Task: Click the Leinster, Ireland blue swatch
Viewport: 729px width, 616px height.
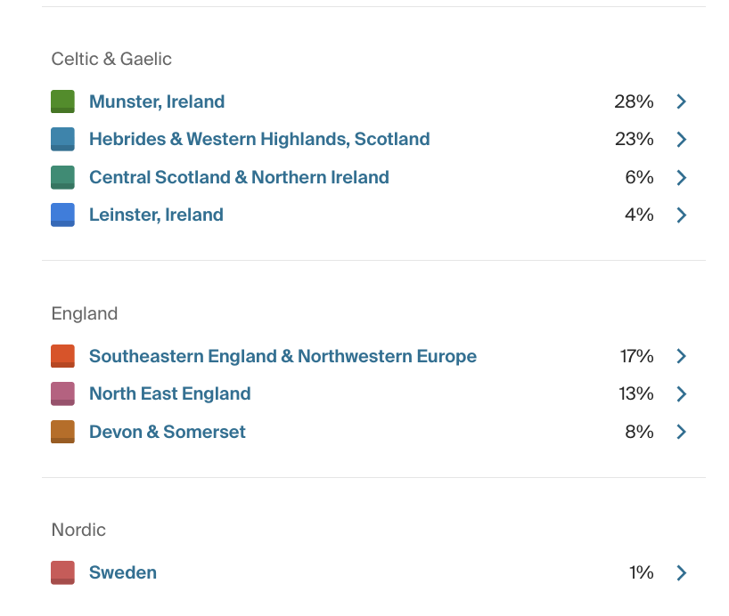Action: [62, 215]
